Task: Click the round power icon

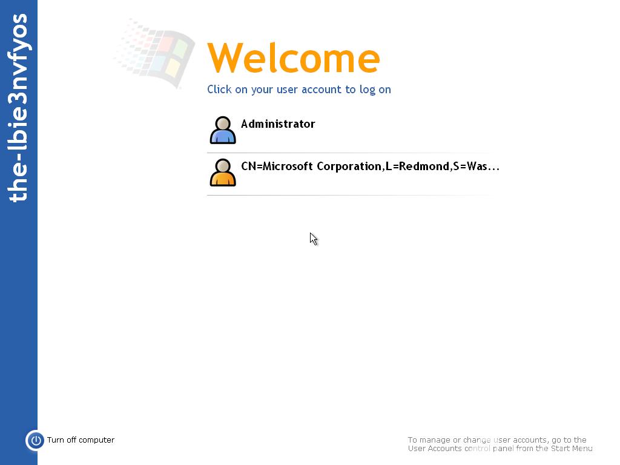Action: (36, 441)
